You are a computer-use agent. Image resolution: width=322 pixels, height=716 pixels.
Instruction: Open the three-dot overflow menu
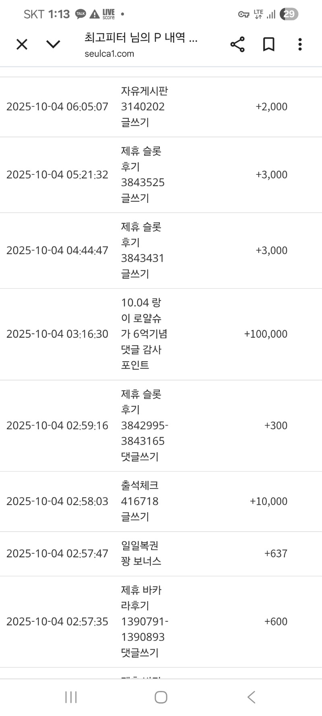click(x=300, y=44)
